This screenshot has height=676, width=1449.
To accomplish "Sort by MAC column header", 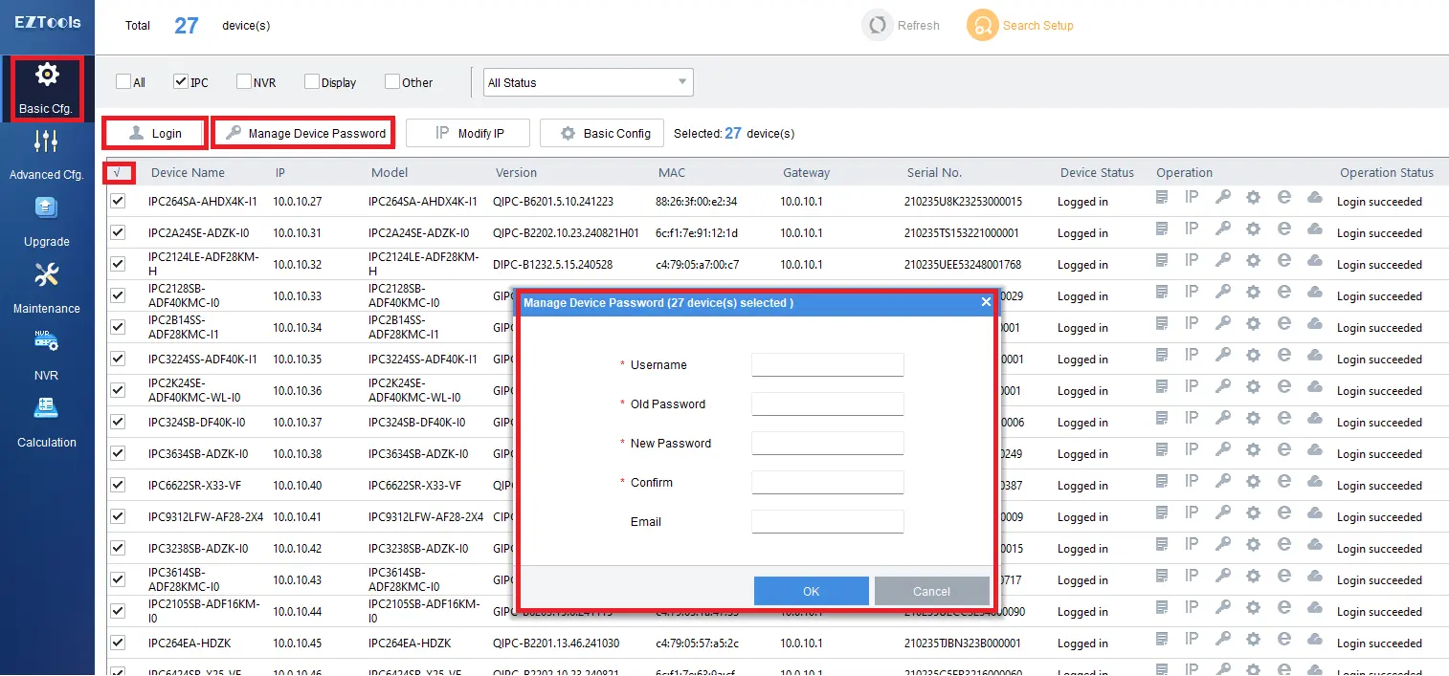I will coord(672,173).
